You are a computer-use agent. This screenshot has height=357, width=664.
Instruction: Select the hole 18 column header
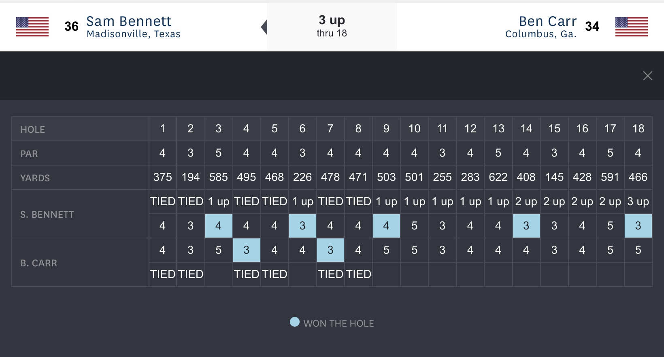coord(638,129)
